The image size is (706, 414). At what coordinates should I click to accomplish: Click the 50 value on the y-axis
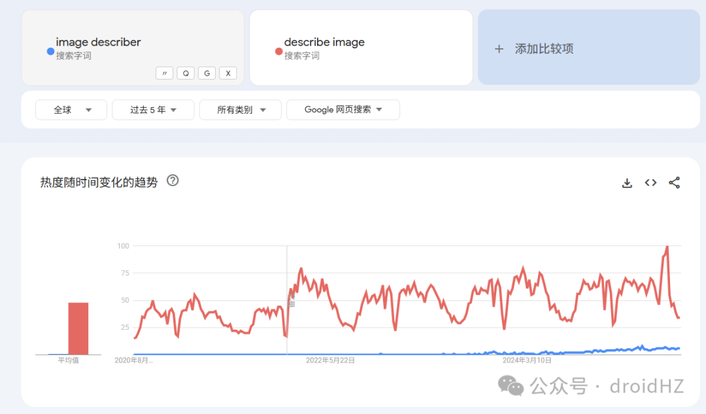click(x=125, y=300)
